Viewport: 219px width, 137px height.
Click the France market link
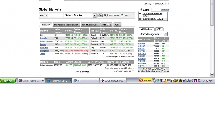tap(43, 44)
